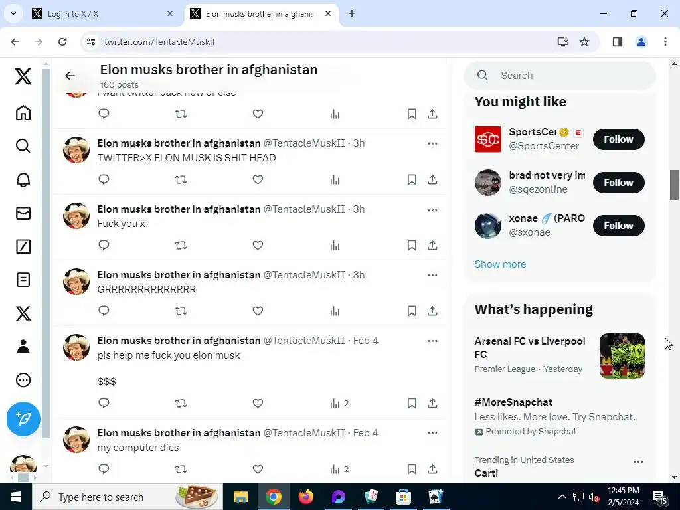Open more options on TWITTER>X post
Image resolution: width=680 pixels, height=510 pixels.
pyautogui.click(x=432, y=143)
